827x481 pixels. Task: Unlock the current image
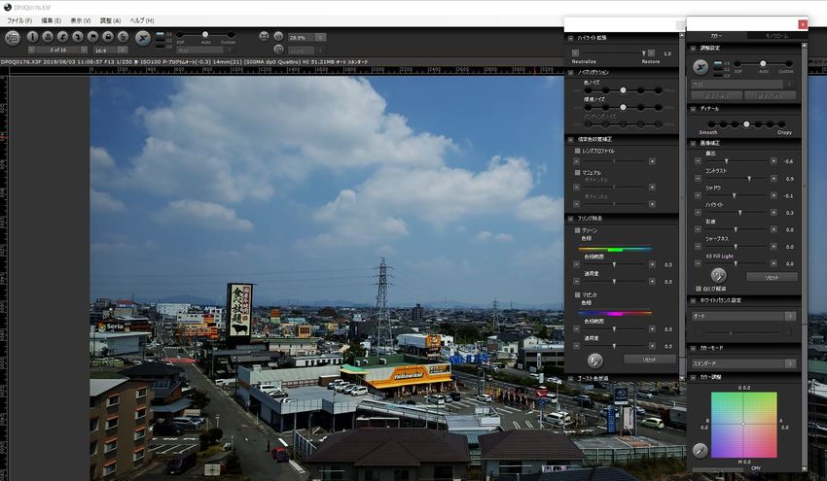pyautogui.click(x=123, y=36)
